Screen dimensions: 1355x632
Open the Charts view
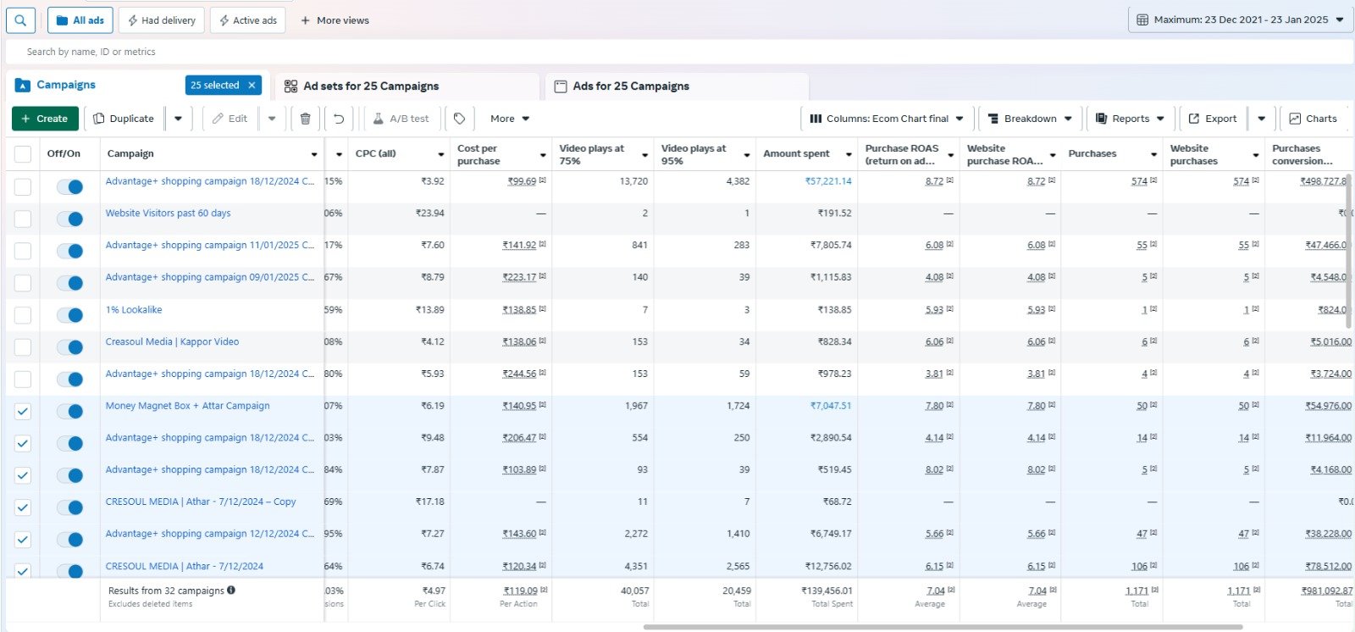(x=1313, y=119)
